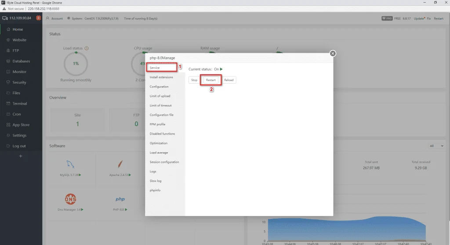Viewport: 450px width, 245px height.
Task: Add a panel with the plus icon
Action: pyautogui.click(x=20, y=156)
